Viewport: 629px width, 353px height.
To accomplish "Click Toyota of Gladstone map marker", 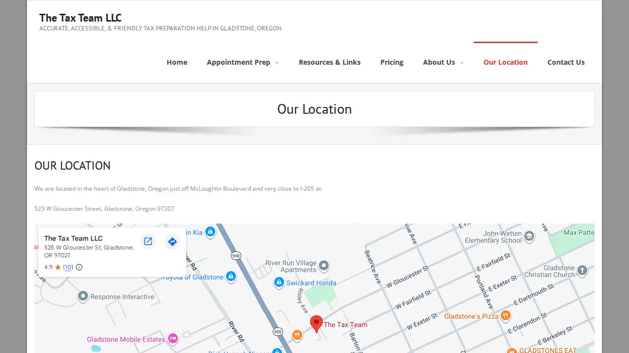I will click(x=230, y=277).
